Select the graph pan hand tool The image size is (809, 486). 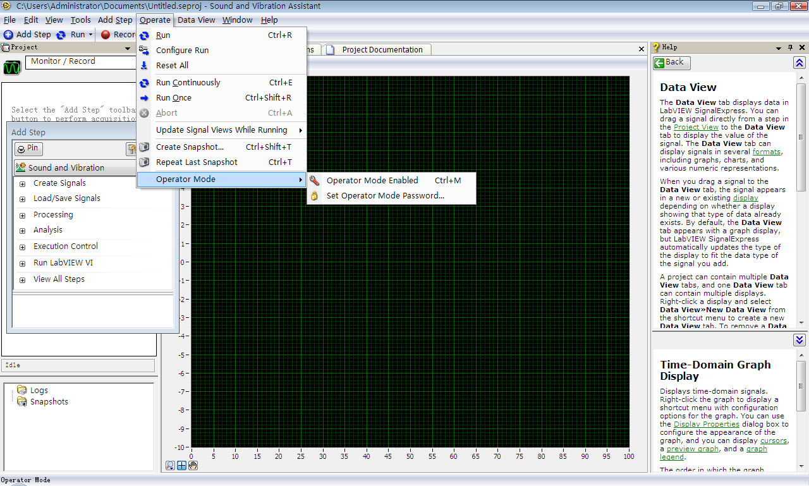click(193, 466)
